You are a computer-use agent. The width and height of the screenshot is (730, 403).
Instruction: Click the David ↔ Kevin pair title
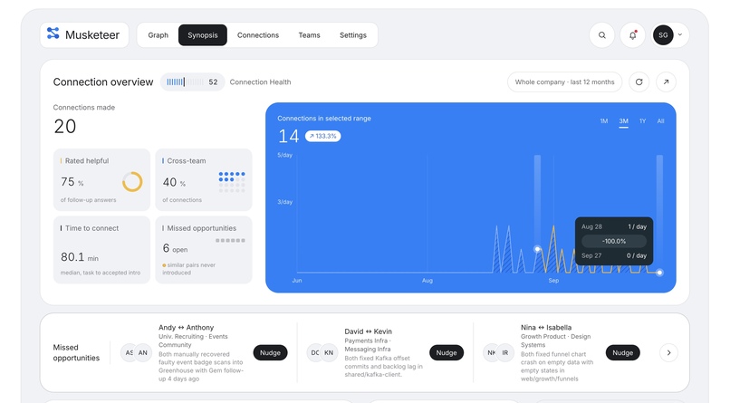point(369,331)
